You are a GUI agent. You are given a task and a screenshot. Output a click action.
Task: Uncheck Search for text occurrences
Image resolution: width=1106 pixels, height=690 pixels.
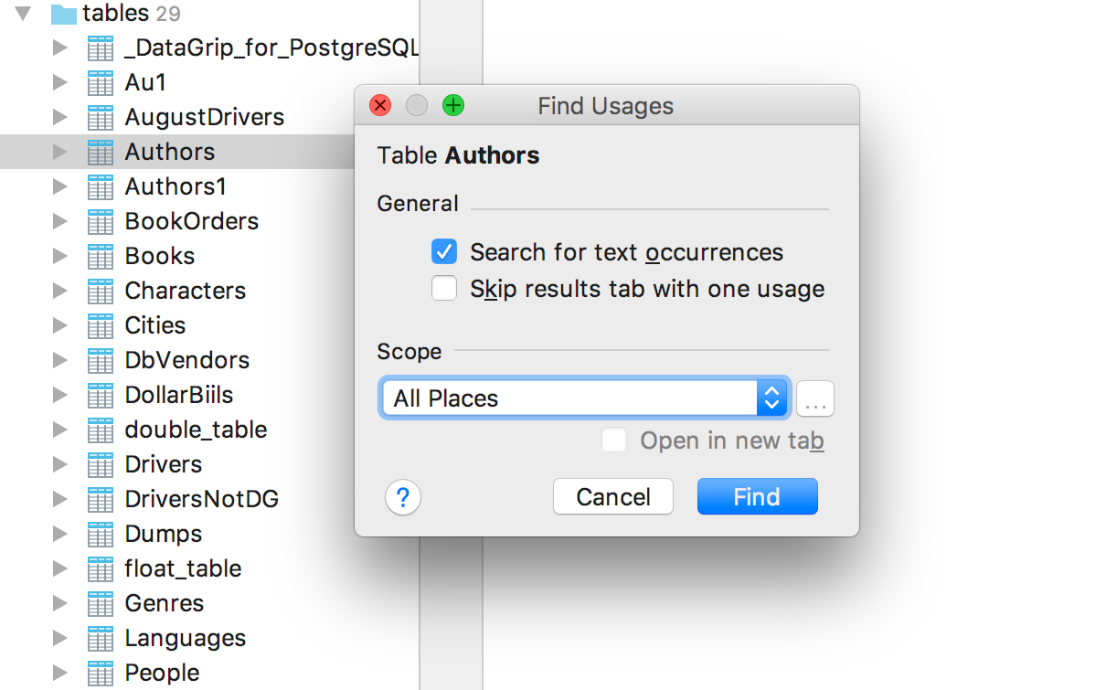click(x=444, y=252)
